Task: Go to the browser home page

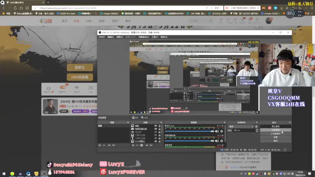Action: coord(21,8)
